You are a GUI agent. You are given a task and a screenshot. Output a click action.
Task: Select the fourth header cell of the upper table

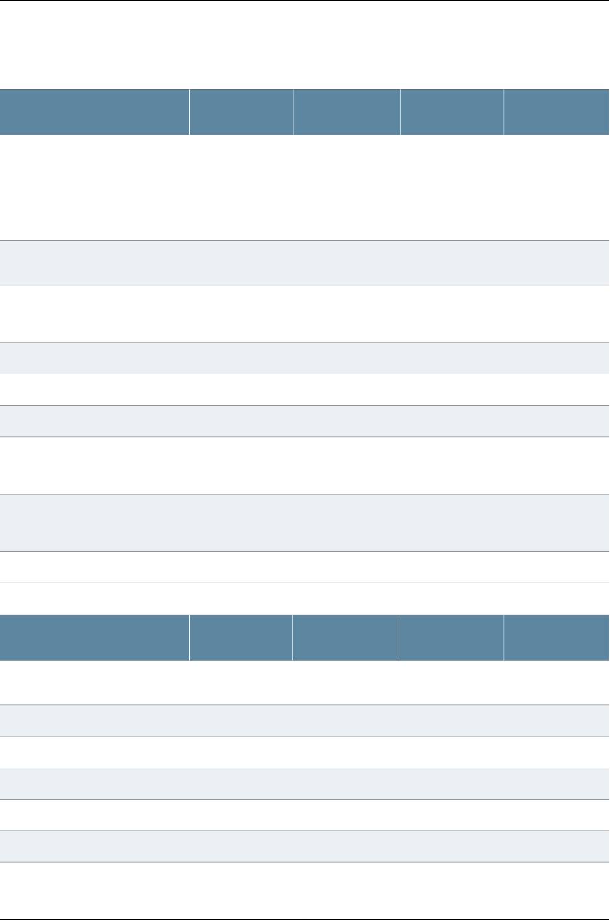(452, 112)
